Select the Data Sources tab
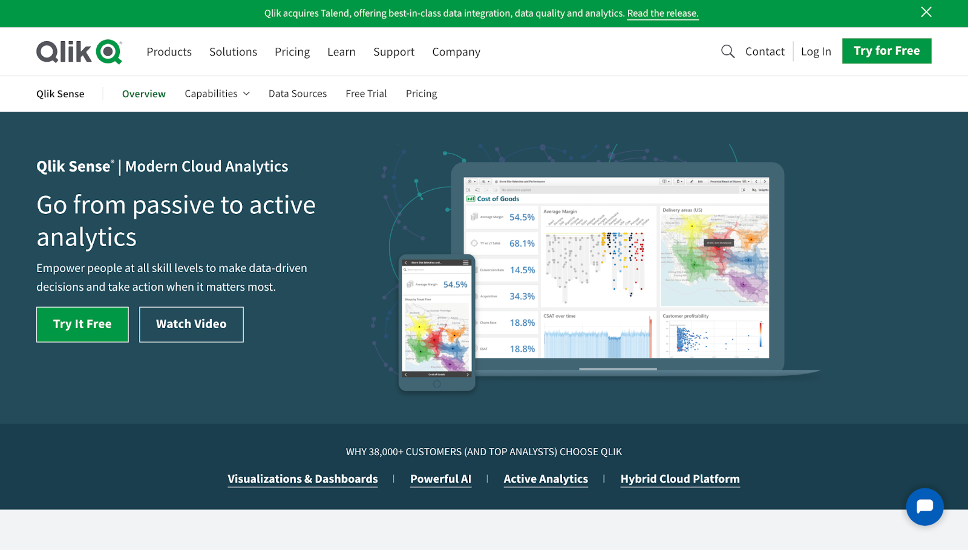The width and height of the screenshot is (968, 550). point(298,94)
